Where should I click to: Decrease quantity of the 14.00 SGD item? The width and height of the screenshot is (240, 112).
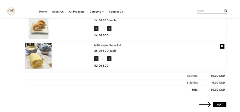[96, 29]
